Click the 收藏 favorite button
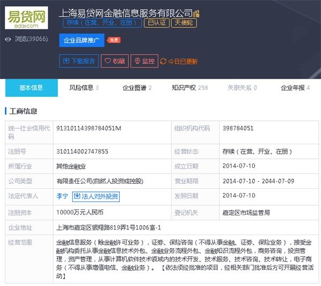 tap(114, 61)
